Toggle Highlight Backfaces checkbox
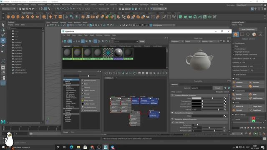 (x=234, y=52)
